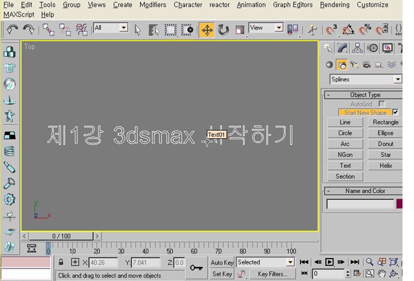Open the Create command panel tab

328,48
